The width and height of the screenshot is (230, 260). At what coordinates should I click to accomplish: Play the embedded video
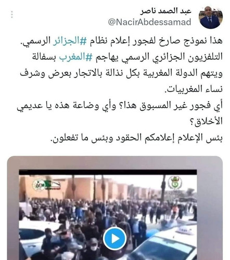click(x=114, y=239)
